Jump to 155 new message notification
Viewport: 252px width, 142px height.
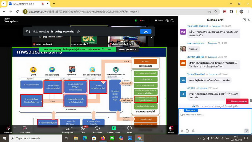click(x=238, y=101)
